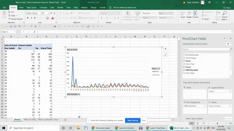Open Column Labels filter dropdown in pivot table
This screenshot has height=131, width=234.
pyautogui.click(x=34, y=45)
